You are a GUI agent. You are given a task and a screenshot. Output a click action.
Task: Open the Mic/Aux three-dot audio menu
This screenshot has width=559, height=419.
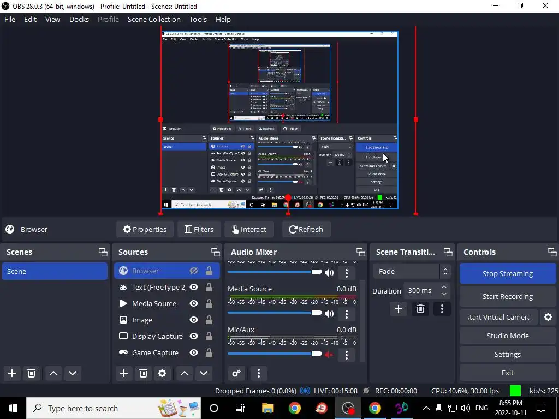pyautogui.click(x=347, y=355)
